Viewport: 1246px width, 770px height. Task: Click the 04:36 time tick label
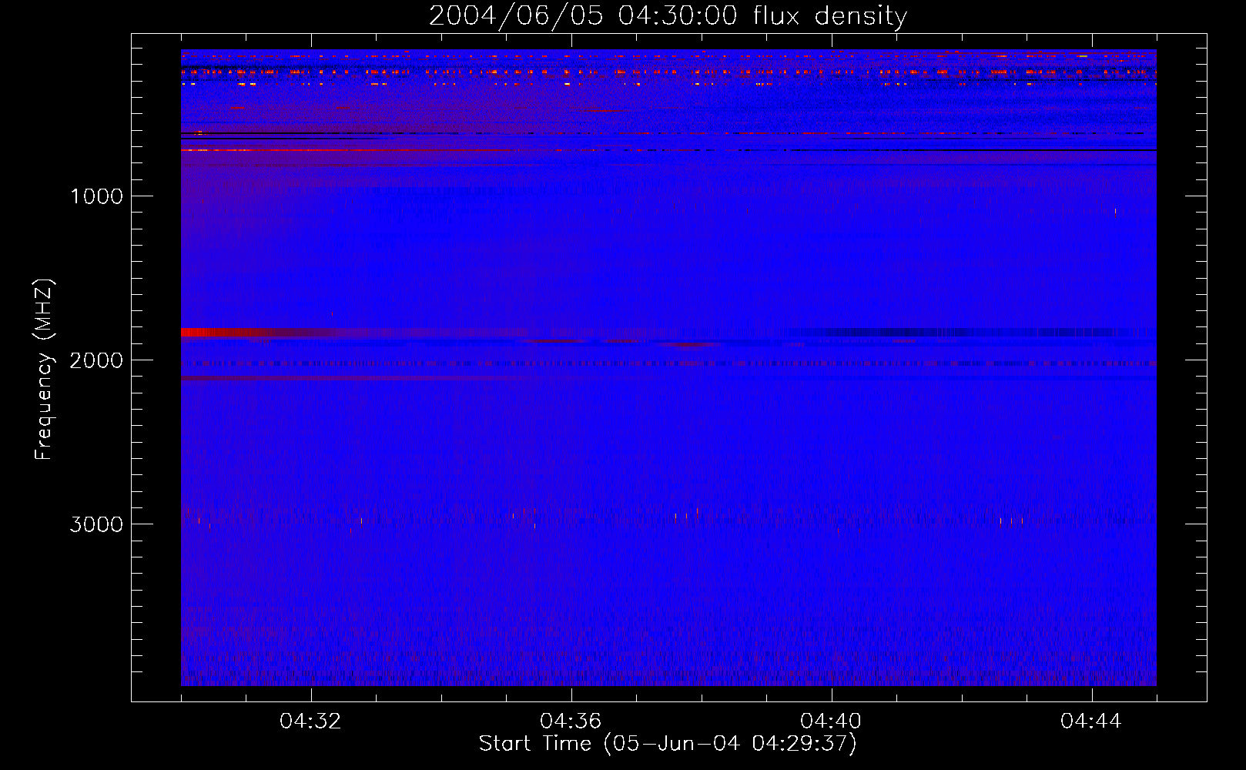(x=571, y=721)
